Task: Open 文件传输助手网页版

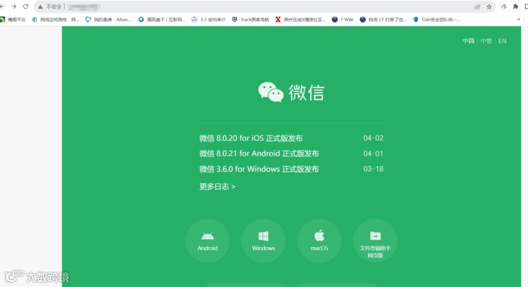Action: (375, 241)
